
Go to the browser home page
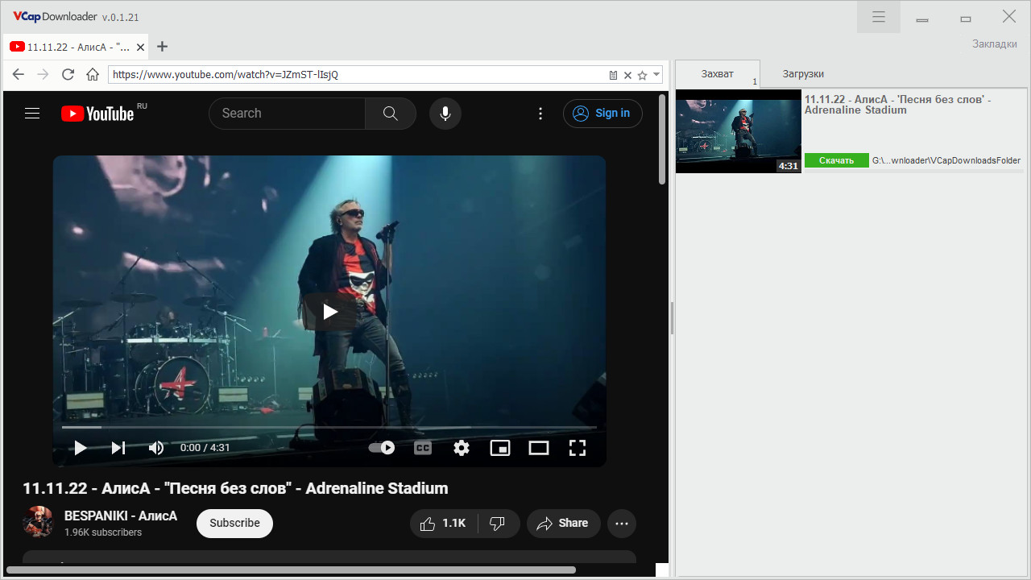click(93, 74)
